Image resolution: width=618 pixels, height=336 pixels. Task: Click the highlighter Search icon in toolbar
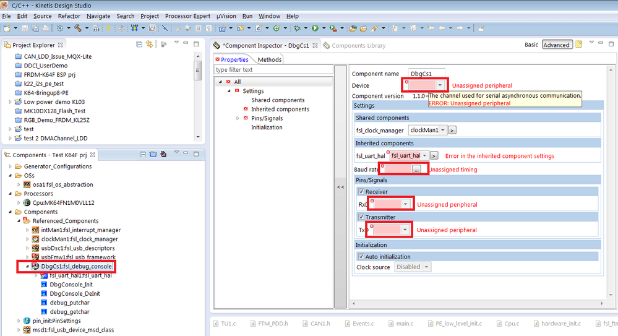(374, 28)
